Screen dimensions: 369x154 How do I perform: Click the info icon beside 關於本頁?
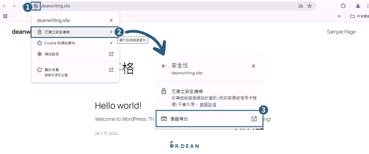39,70
